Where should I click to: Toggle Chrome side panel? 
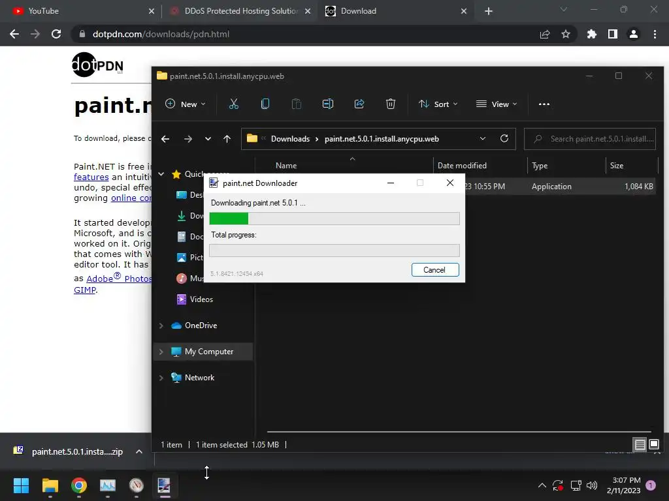[613, 34]
